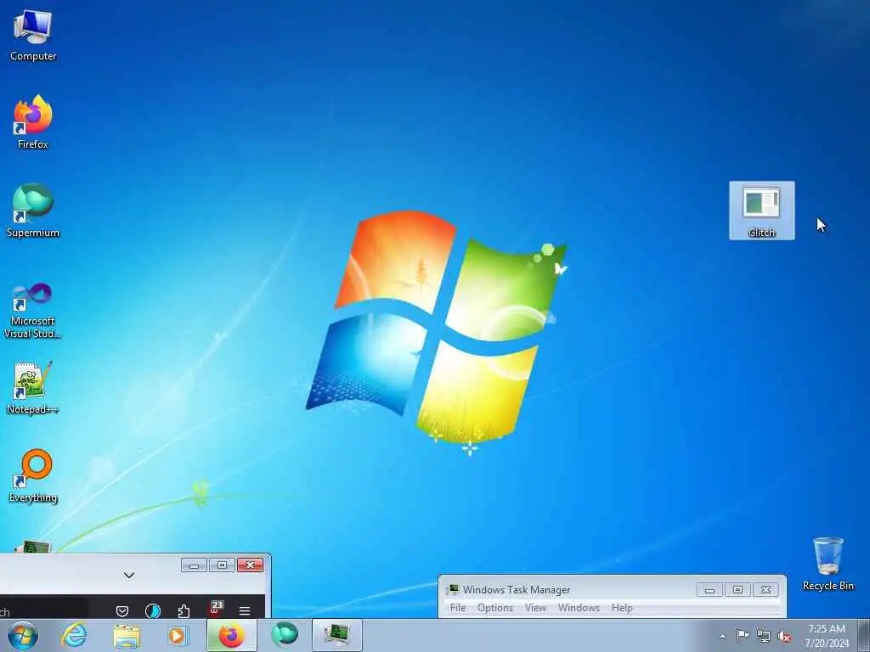Select the Recycle Bin icon
This screenshot has width=870, height=652.
click(828, 564)
